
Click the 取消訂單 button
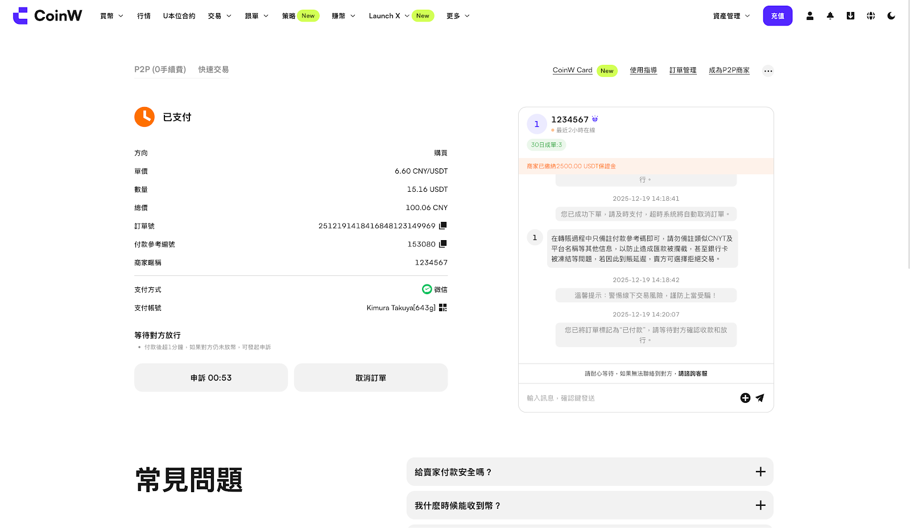click(x=370, y=378)
